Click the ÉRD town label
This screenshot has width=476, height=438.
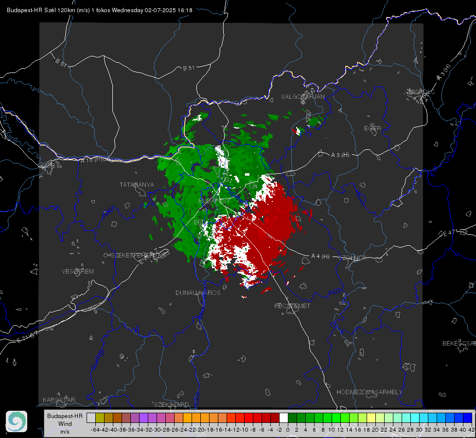199,222
